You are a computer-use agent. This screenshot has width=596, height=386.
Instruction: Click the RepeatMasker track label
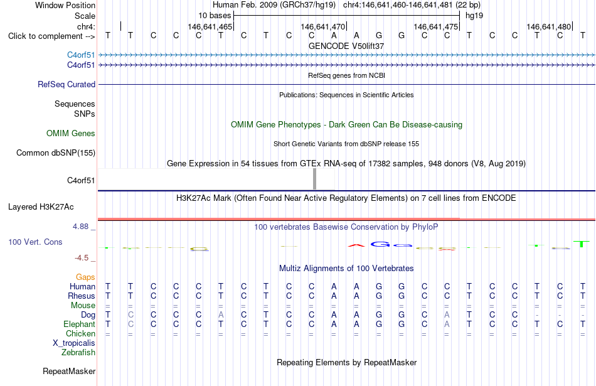(x=69, y=371)
